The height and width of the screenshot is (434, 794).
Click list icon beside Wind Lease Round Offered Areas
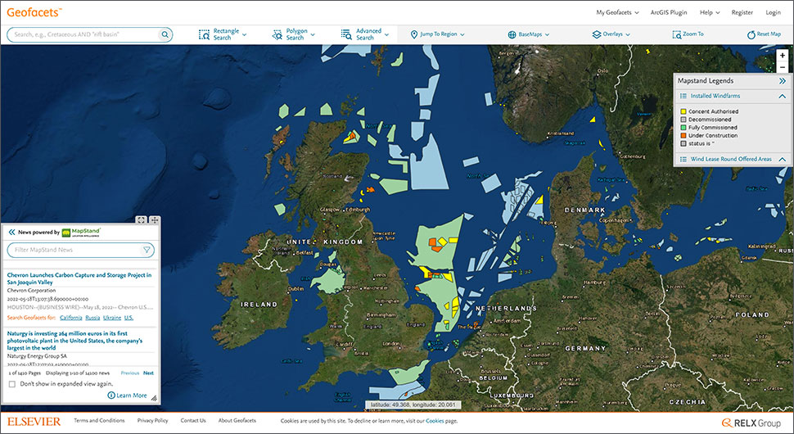tap(683, 159)
